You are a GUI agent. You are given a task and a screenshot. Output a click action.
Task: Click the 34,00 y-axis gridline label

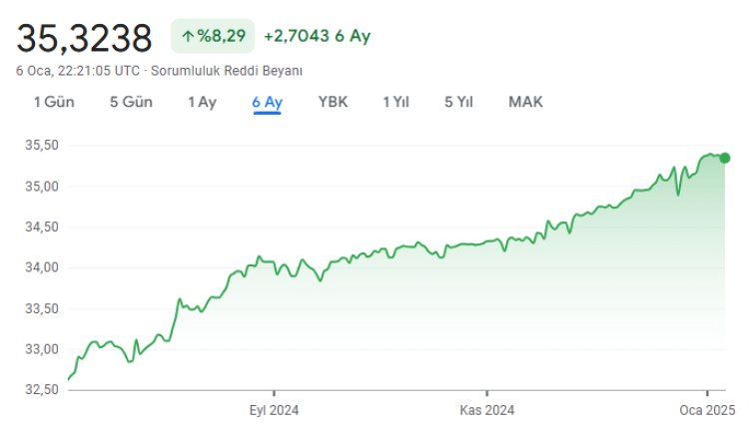[x=42, y=267]
